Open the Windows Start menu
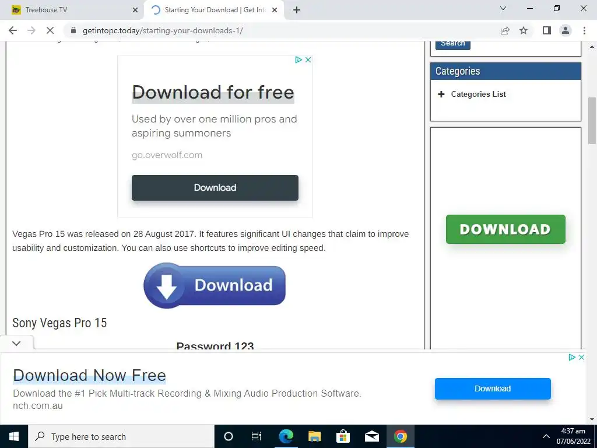Image resolution: width=597 pixels, height=448 pixels. pyautogui.click(x=14, y=436)
